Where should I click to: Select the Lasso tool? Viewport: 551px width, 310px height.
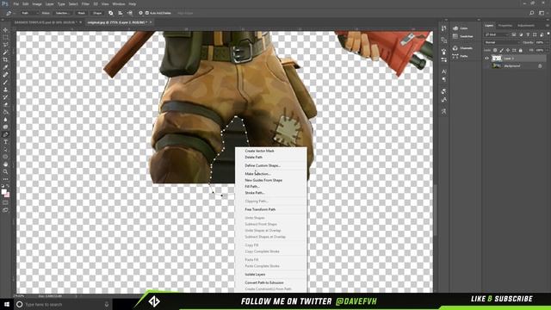point(6,45)
